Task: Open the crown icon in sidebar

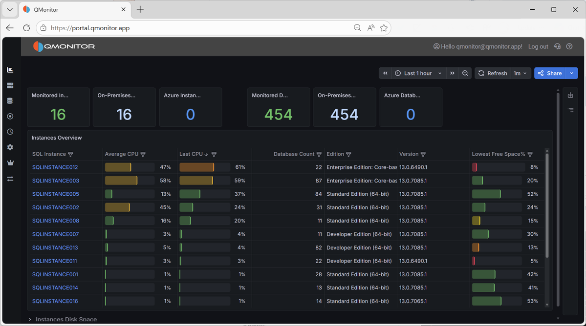Action: click(10, 163)
